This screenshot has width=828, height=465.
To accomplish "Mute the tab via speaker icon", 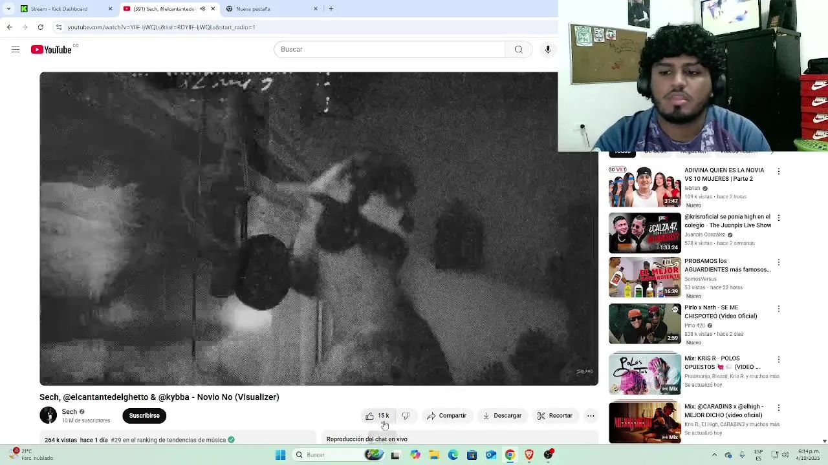I will pos(202,9).
